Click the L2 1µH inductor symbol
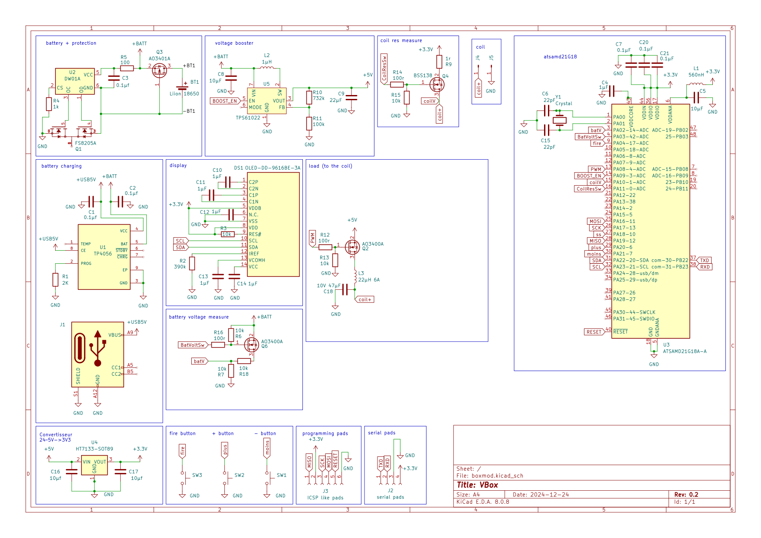 pyautogui.click(x=267, y=67)
